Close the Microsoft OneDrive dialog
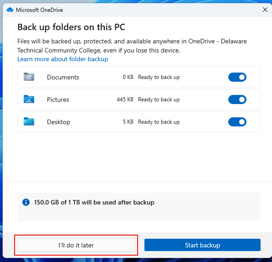This screenshot has width=272, height=262. click(x=265, y=10)
